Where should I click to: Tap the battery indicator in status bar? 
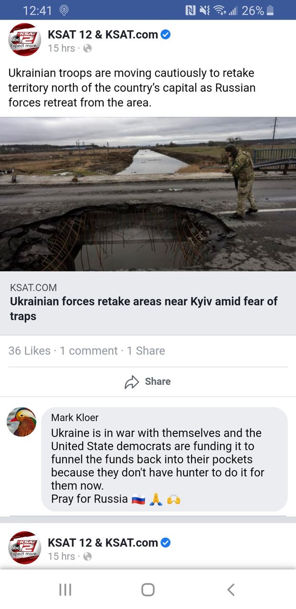point(270,10)
